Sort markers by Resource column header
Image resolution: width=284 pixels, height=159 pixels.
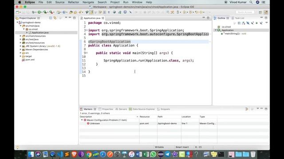pos(148,117)
